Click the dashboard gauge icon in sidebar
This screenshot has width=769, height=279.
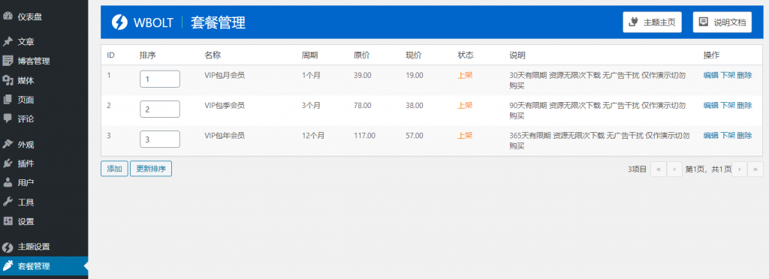point(7,16)
